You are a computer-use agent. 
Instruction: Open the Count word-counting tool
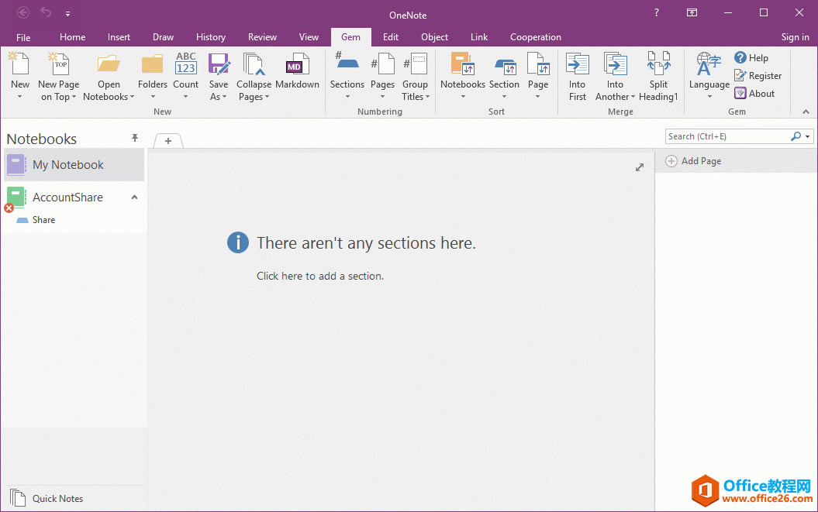click(x=186, y=75)
